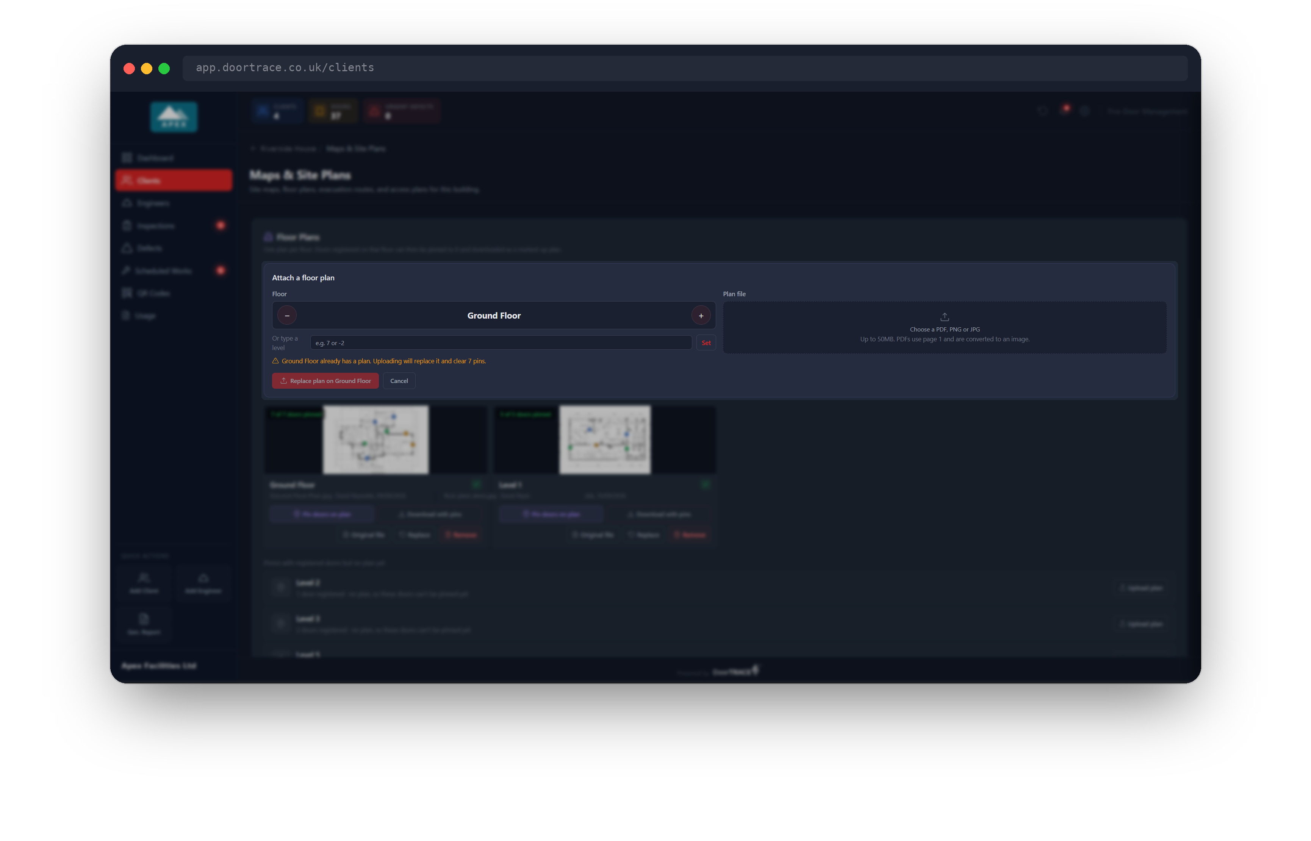This screenshot has width=1311, height=841.
Task: Click Upload plan in the Level 3 row
Action: [1142, 624]
